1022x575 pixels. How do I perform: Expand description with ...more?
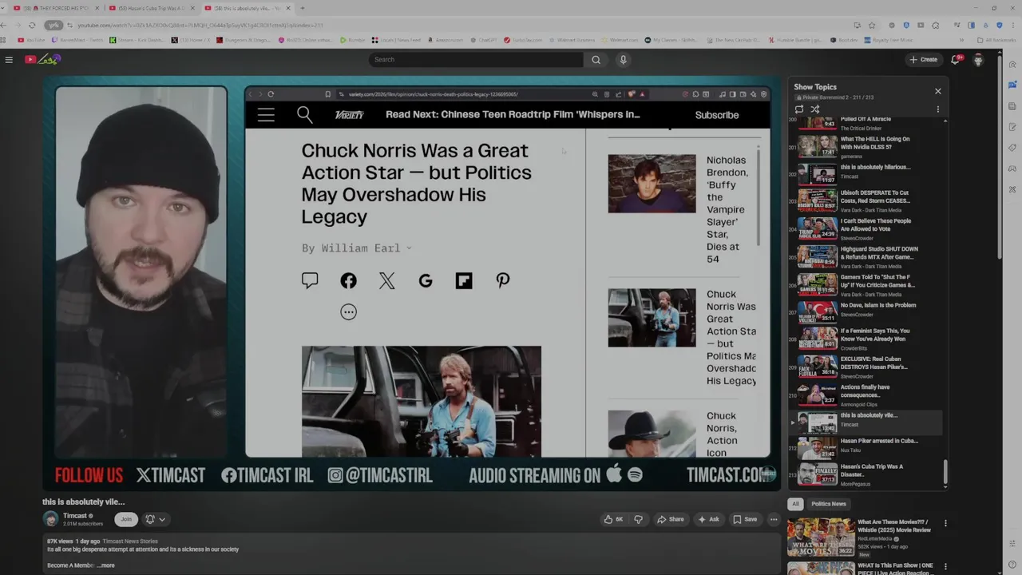(105, 565)
